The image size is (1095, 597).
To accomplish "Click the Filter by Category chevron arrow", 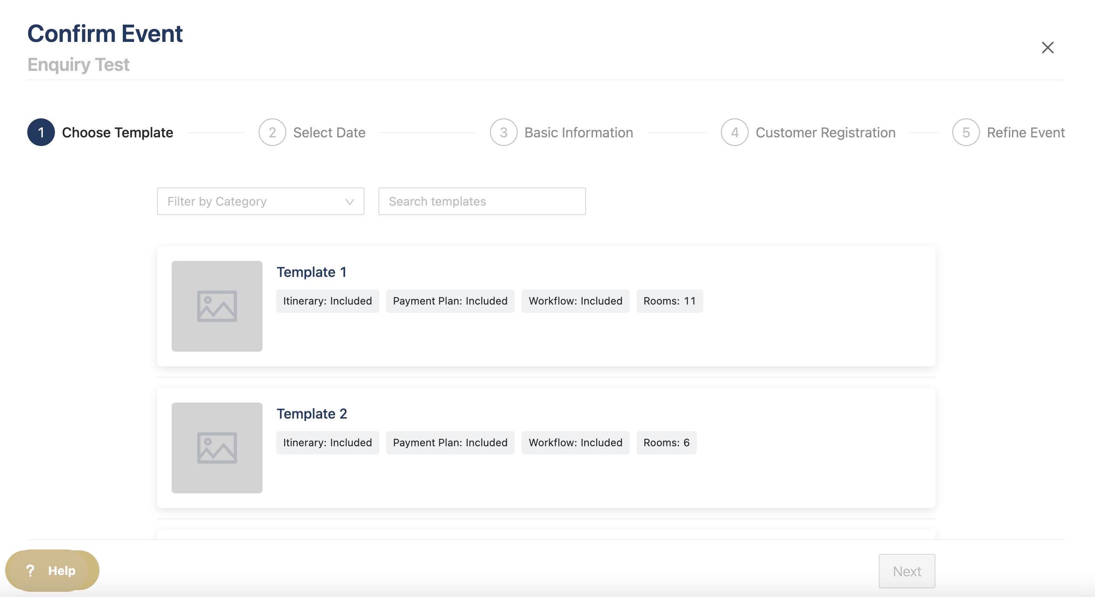I will pos(350,202).
